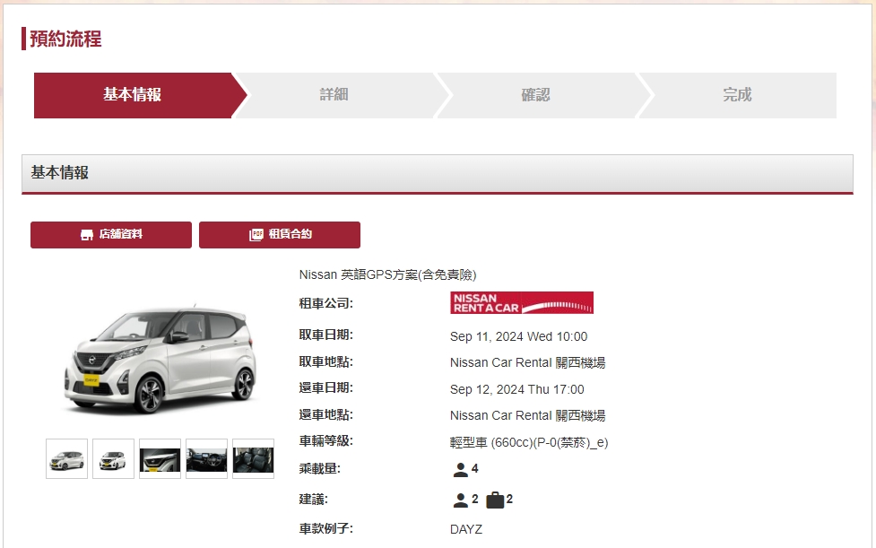The height and width of the screenshot is (548, 876).
Task: Click the 租車公司 label
Action: (x=326, y=303)
